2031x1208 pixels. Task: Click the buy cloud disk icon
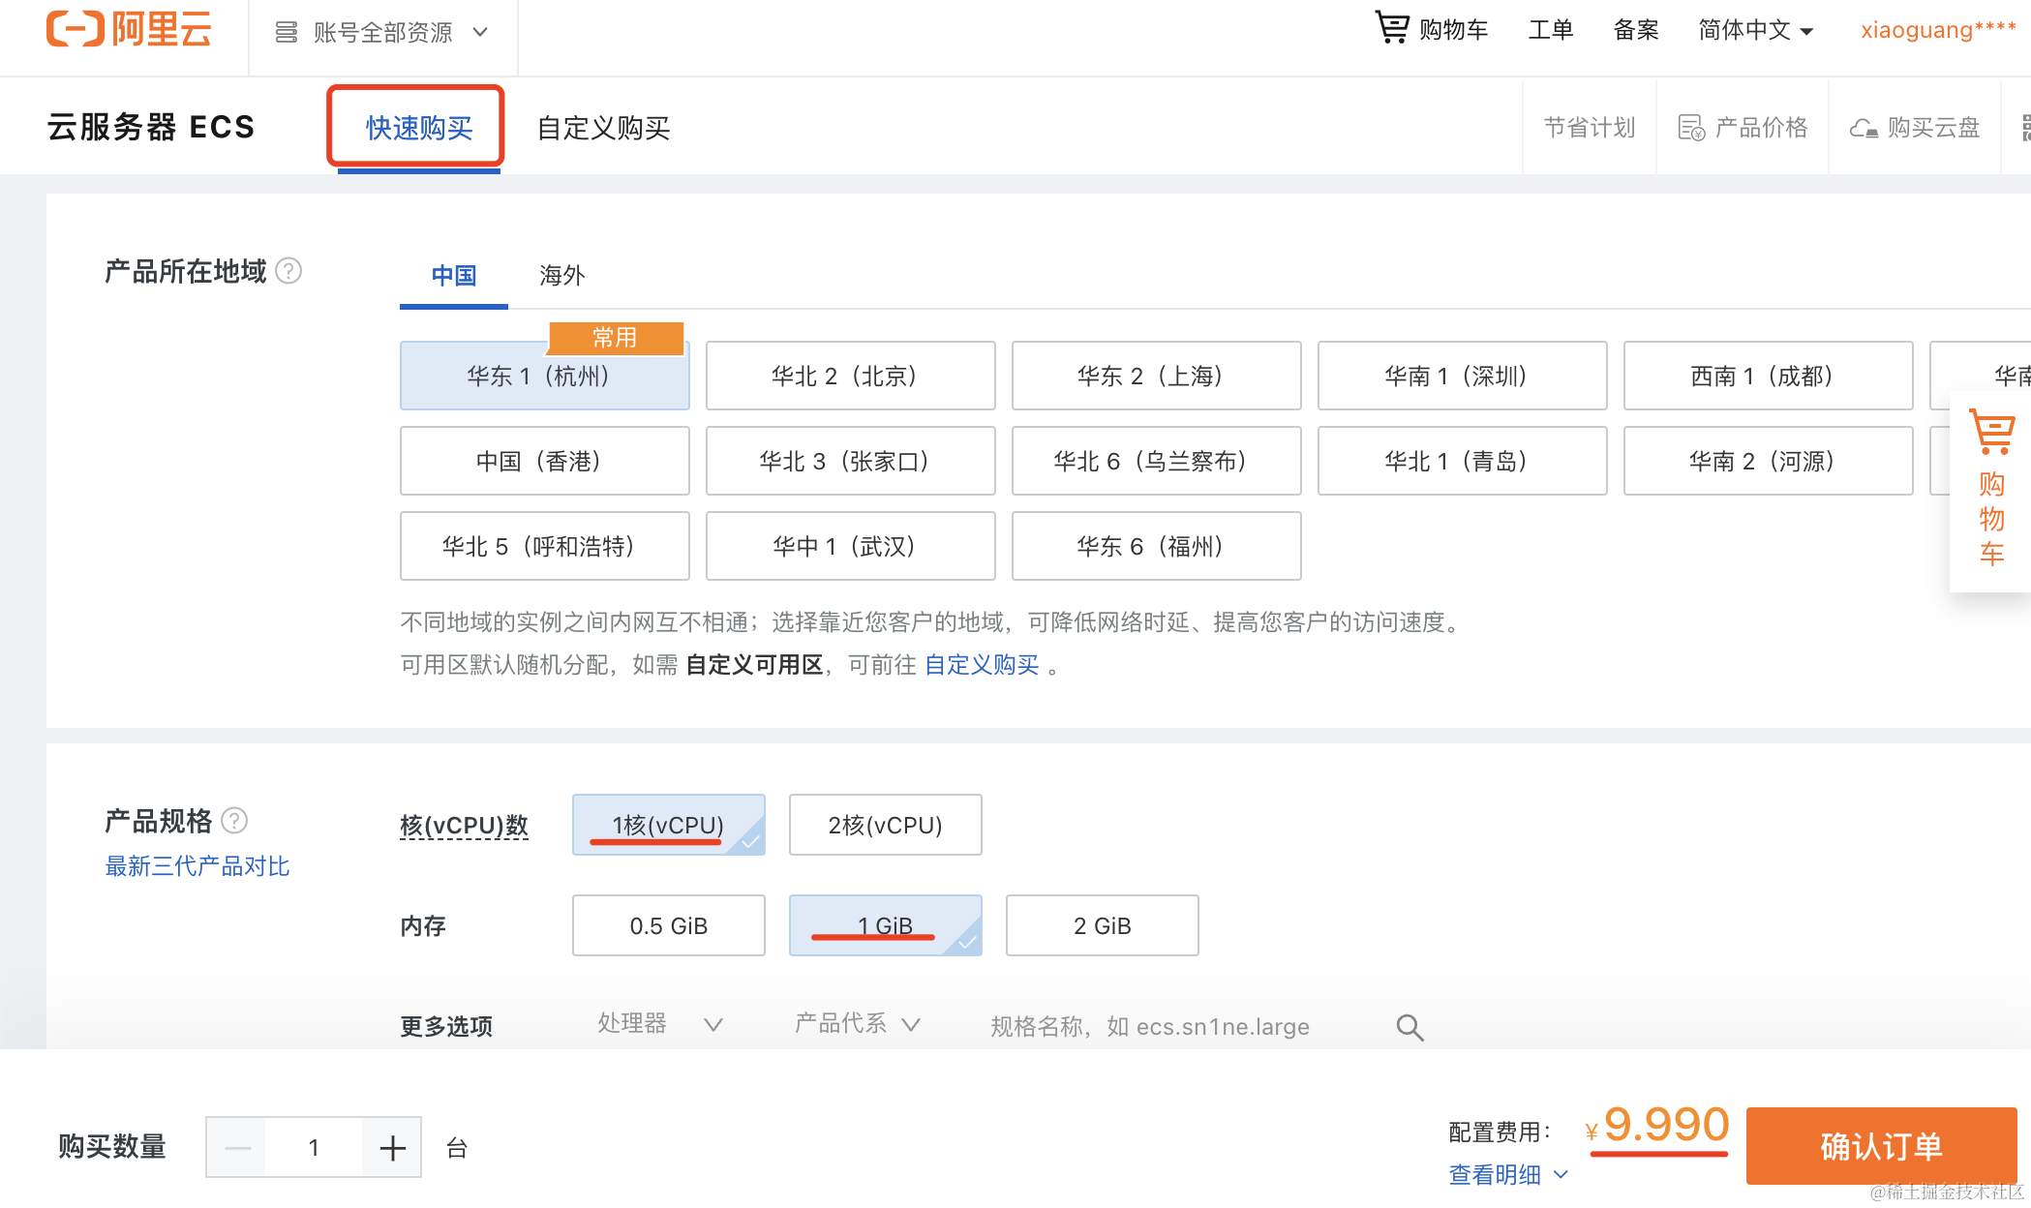pos(1864,128)
